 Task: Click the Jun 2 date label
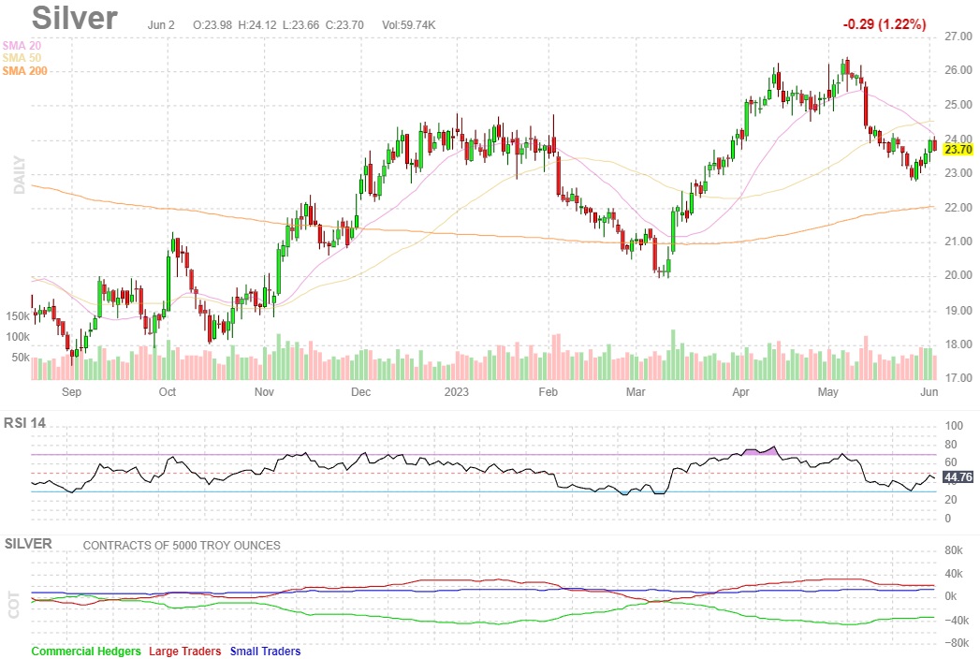tap(161, 25)
